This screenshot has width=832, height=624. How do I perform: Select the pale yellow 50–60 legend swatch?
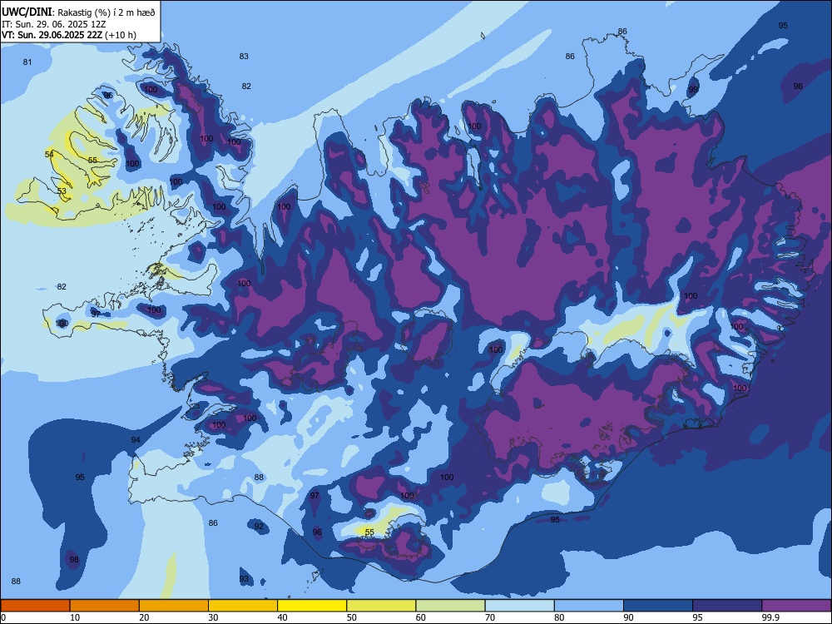[x=381, y=606]
